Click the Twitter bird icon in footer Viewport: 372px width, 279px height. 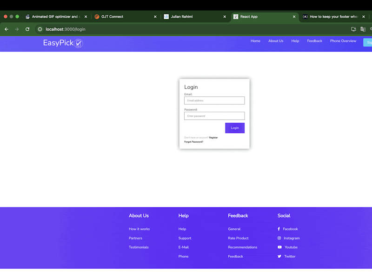click(x=279, y=256)
